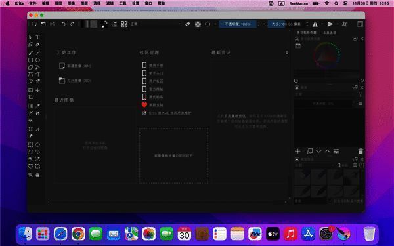Select the Move tool

[37, 90]
